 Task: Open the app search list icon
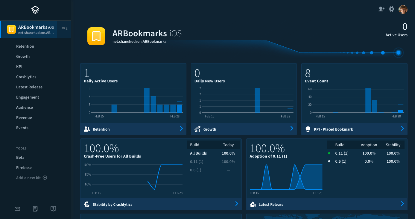[64, 29]
